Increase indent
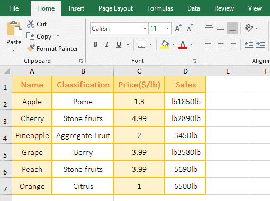 point(260,44)
